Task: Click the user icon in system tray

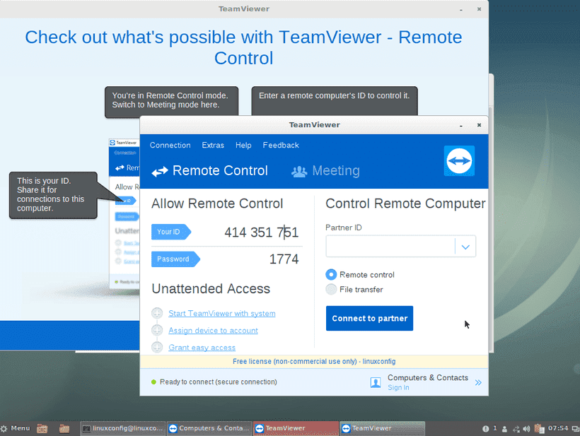Action: 504,429
